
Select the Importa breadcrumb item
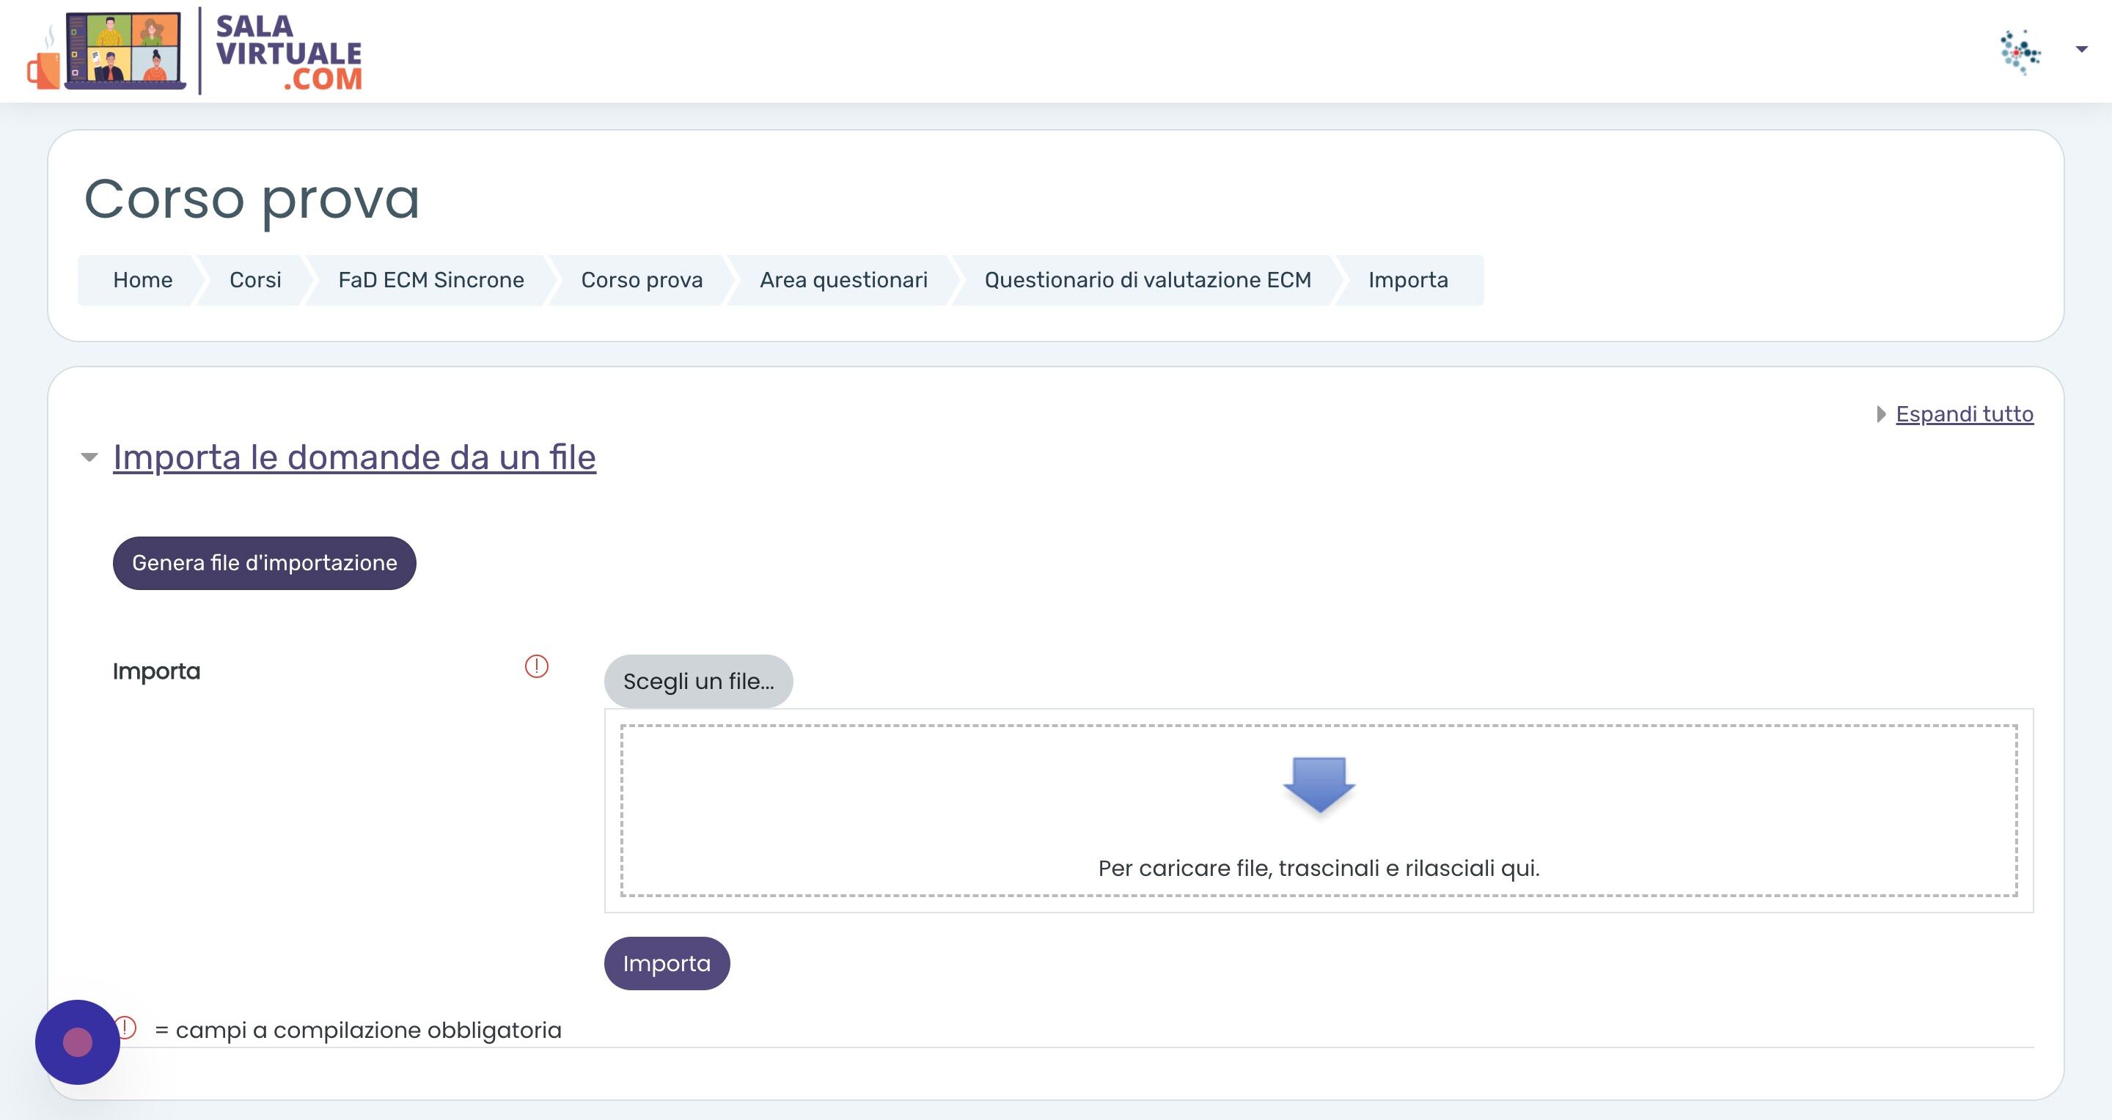pyautogui.click(x=1408, y=280)
